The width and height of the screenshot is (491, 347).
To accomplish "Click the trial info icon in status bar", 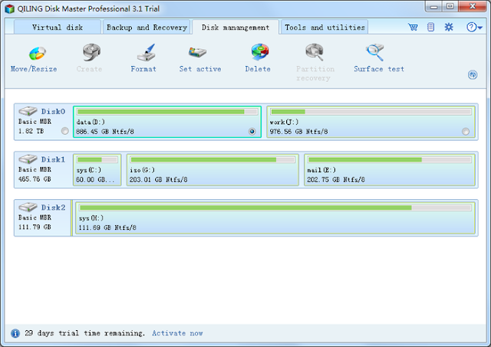I will point(15,333).
